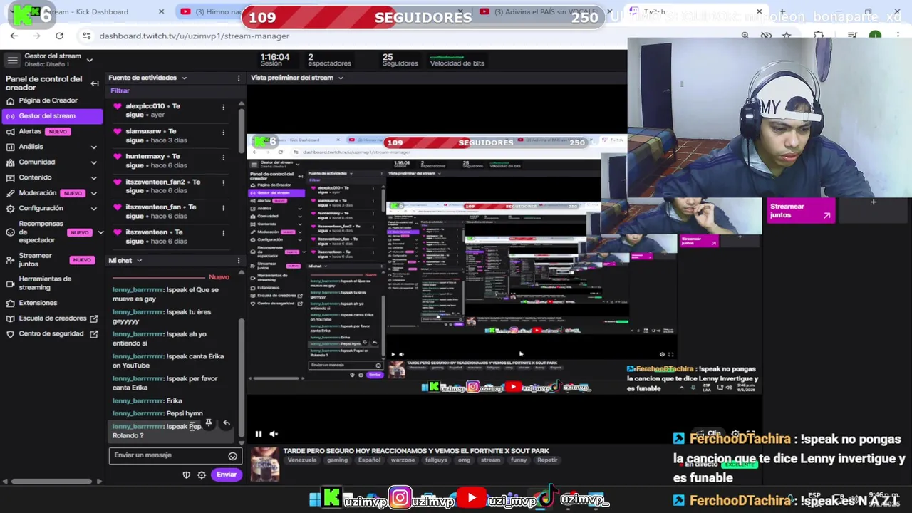The height and width of the screenshot is (513, 912).
Task: Open the emoji picker in chat input
Action: coord(232,456)
